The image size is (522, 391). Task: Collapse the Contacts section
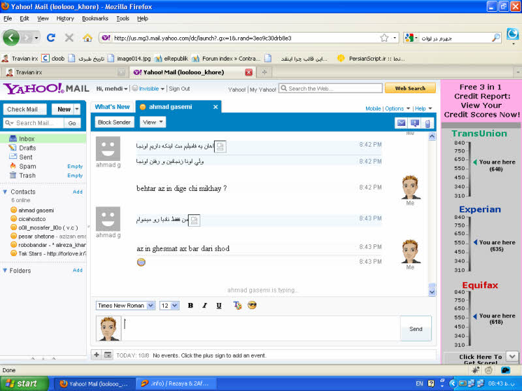pyautogui.click(x=5, y=192)
